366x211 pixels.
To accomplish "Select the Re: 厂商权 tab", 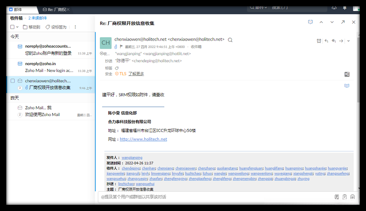I will coord(54,9).
